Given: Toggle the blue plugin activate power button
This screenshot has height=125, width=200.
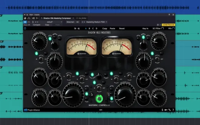Looking at the screenshot, I should pos(25,22).
